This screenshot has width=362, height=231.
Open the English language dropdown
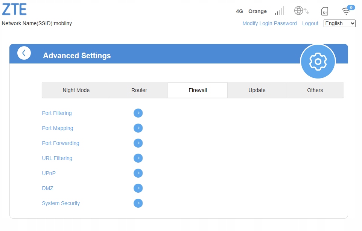tap(339, 23)
